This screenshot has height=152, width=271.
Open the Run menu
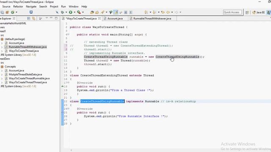coord(64,7)
